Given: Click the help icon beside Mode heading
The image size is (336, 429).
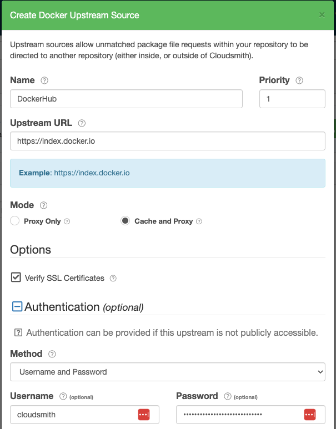Looking at the screenshot, I should [43, 205].
